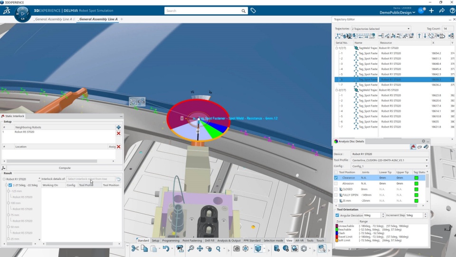The image size is (456, 257).
Task: Click the Clash zone blue swatch
Action: click(337, 233)
